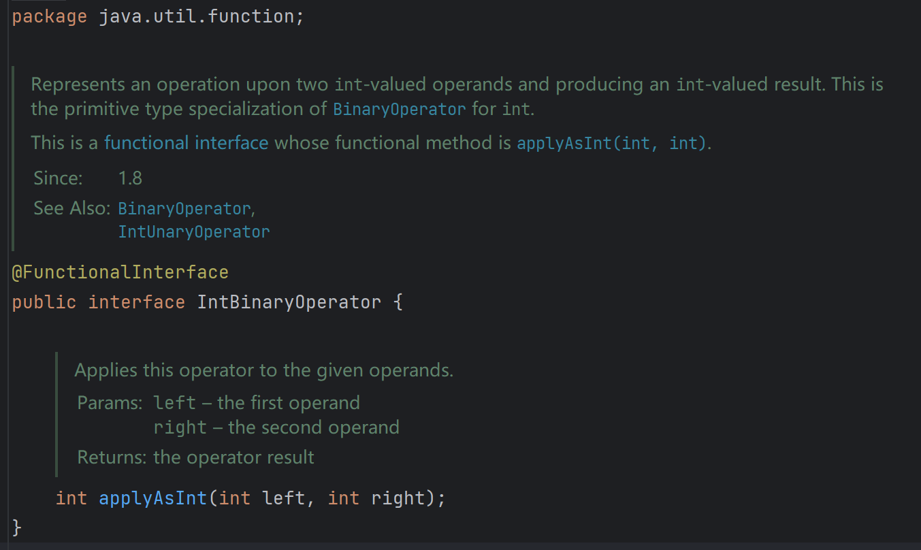Follow the 'functional interface' link
This screenshot has height=550, width=921.
click(x=186, y=143)
